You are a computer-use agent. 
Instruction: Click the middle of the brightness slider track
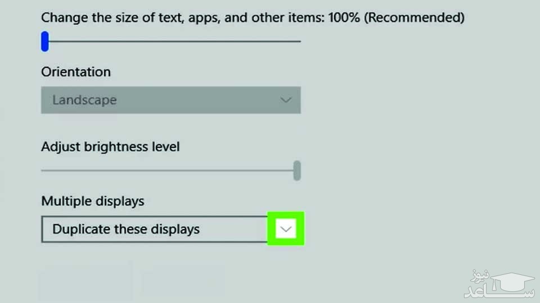pyautogui.click(x=169, y=169)
